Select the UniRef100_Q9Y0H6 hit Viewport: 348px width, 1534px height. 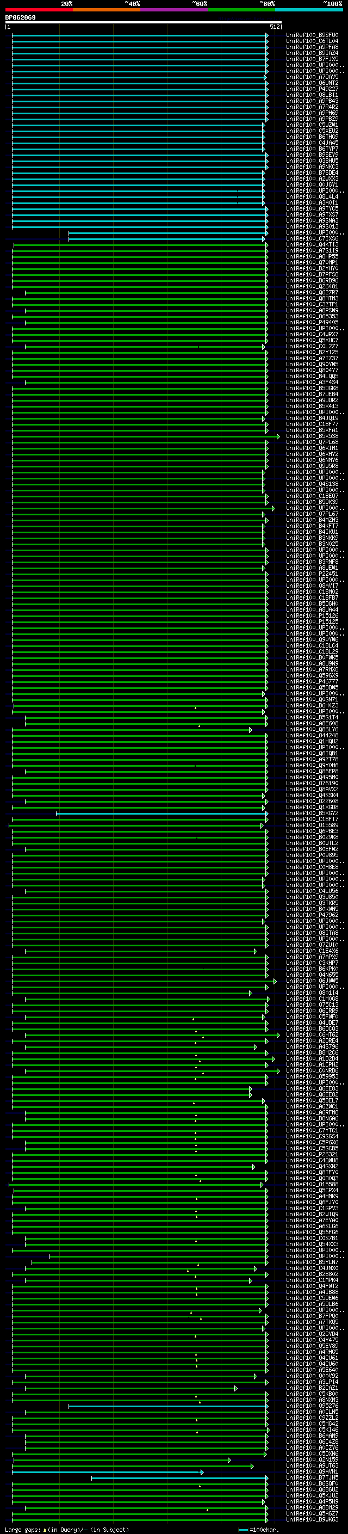312,765
